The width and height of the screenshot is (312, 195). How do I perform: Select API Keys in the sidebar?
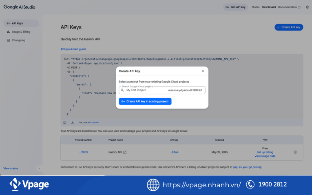point(21,23)
